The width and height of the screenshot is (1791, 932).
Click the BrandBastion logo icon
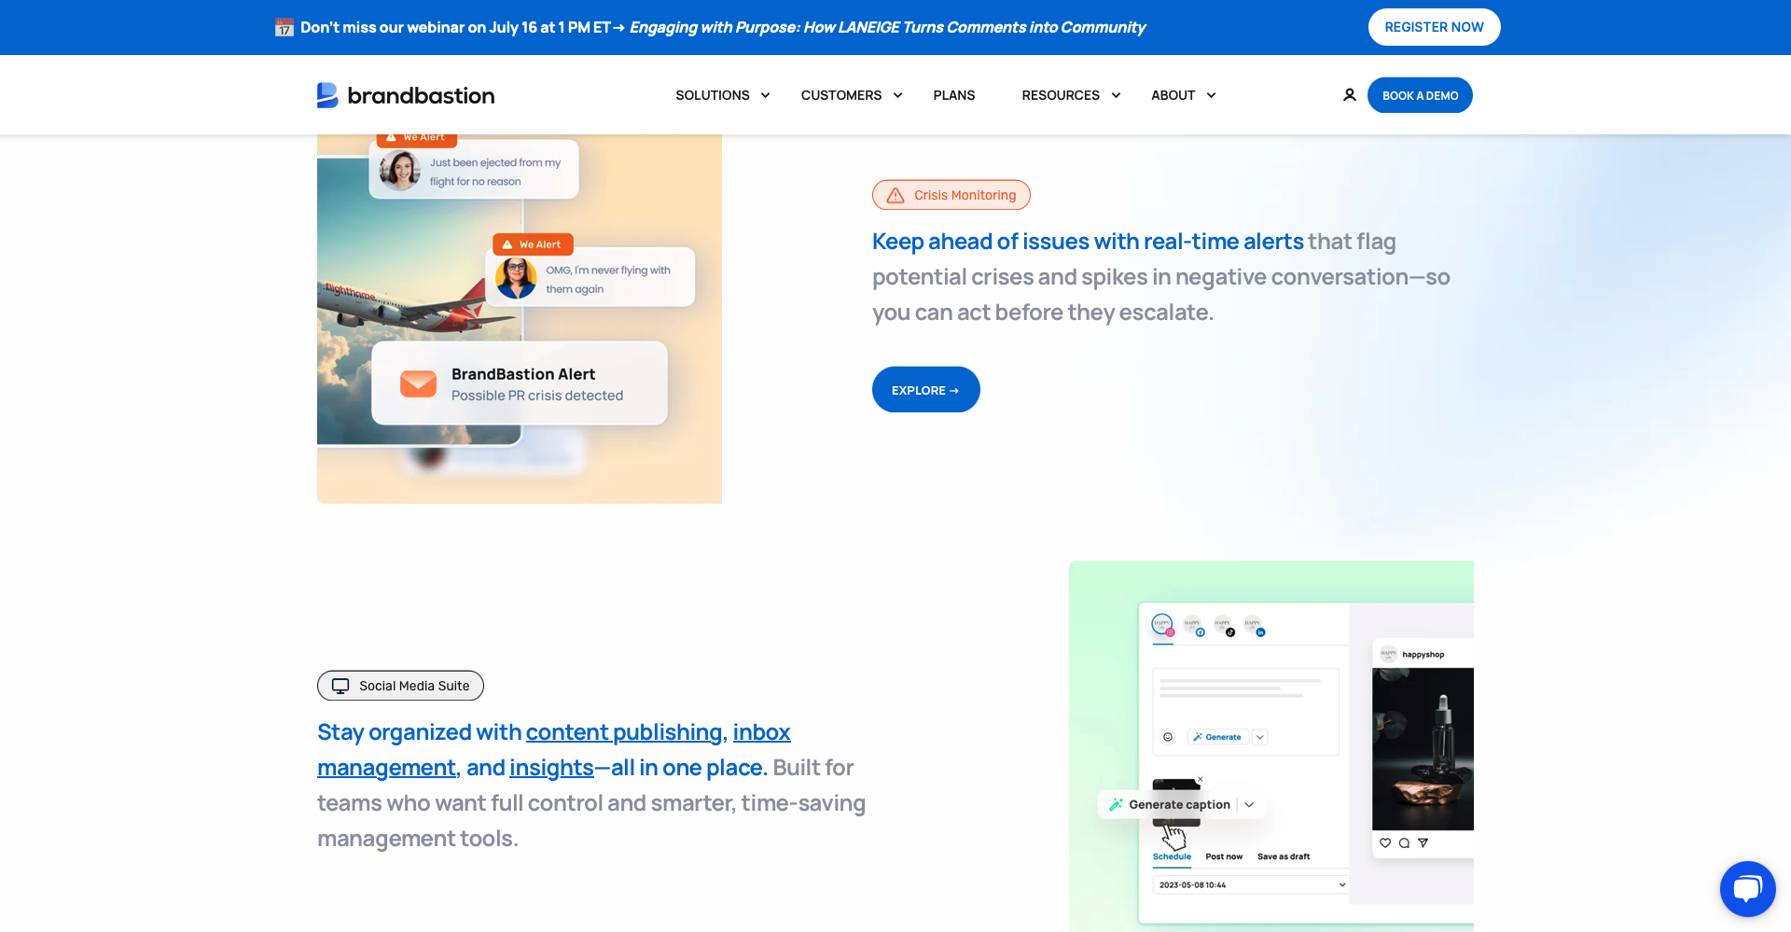pyautogui.click(x=327, y=95)
